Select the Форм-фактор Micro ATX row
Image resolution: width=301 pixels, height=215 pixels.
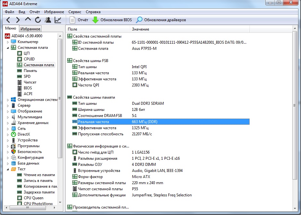pyautogui.click(x=158, y=177)
